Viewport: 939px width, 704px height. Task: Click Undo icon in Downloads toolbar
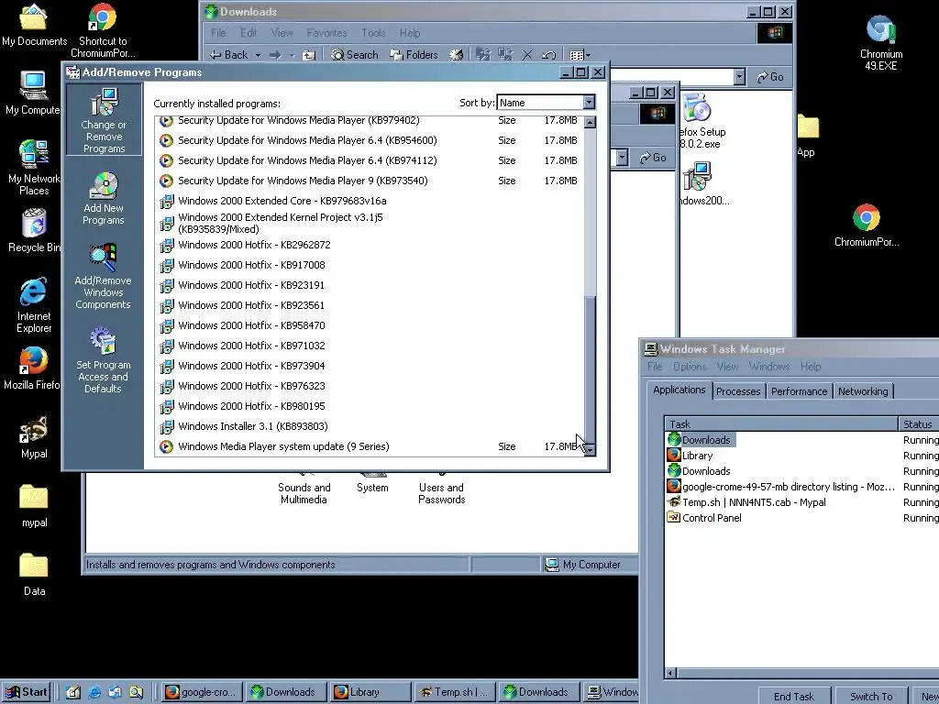pyautogui.click(x=548, y=54)
